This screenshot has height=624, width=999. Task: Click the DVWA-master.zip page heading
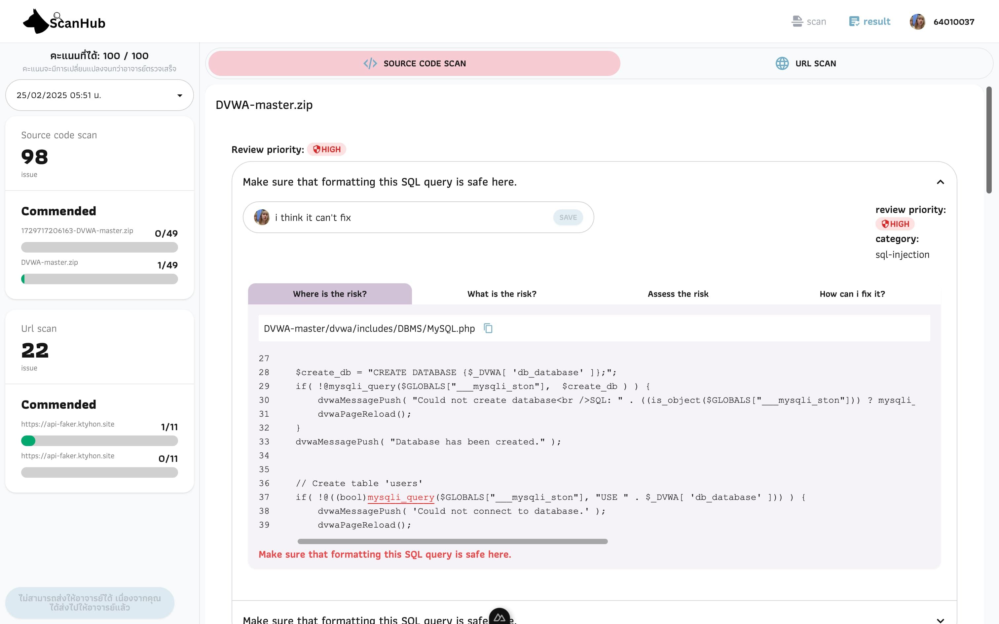264,105
